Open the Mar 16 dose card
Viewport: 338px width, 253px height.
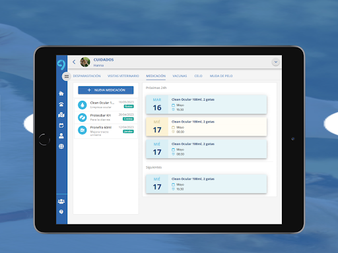coord(206,105)
